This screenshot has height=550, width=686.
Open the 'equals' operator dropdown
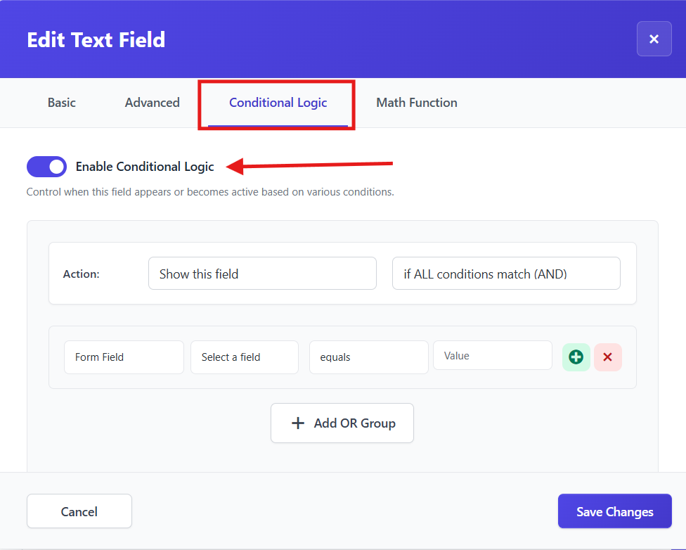pos(368,357)
